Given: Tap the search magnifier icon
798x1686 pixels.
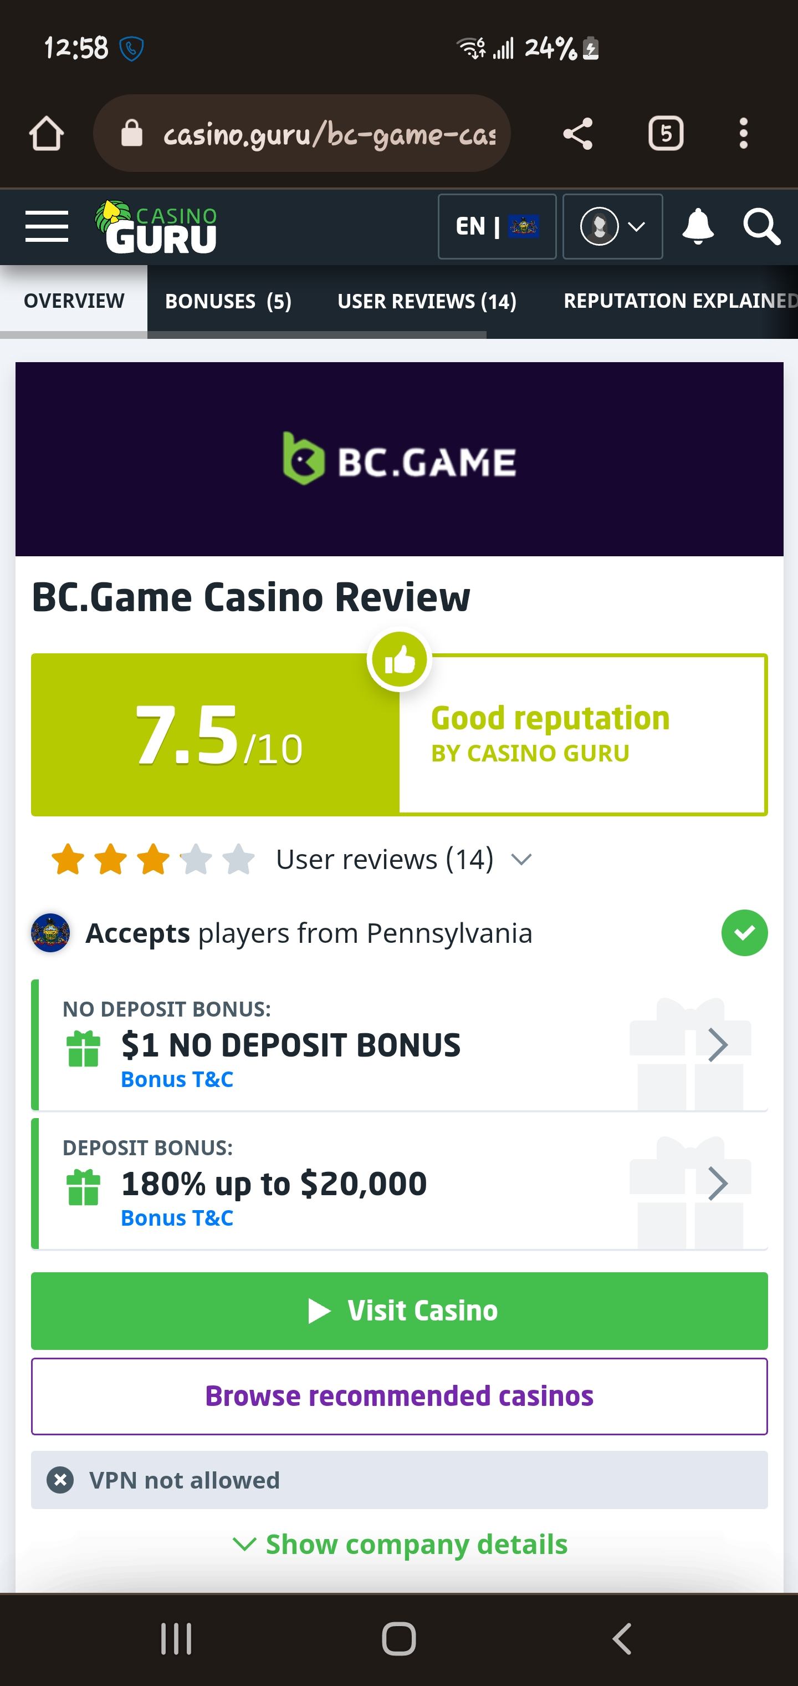Looking at the screenshot, I should coord(761,226).
